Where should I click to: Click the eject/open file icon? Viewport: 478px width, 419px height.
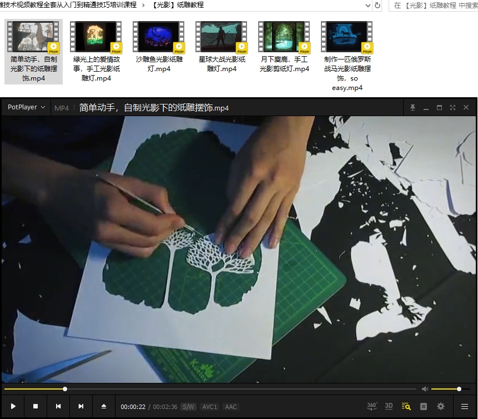104,406
